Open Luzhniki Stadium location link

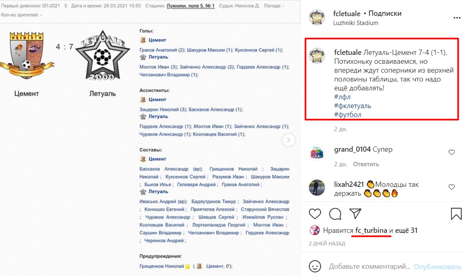[355, 23]
